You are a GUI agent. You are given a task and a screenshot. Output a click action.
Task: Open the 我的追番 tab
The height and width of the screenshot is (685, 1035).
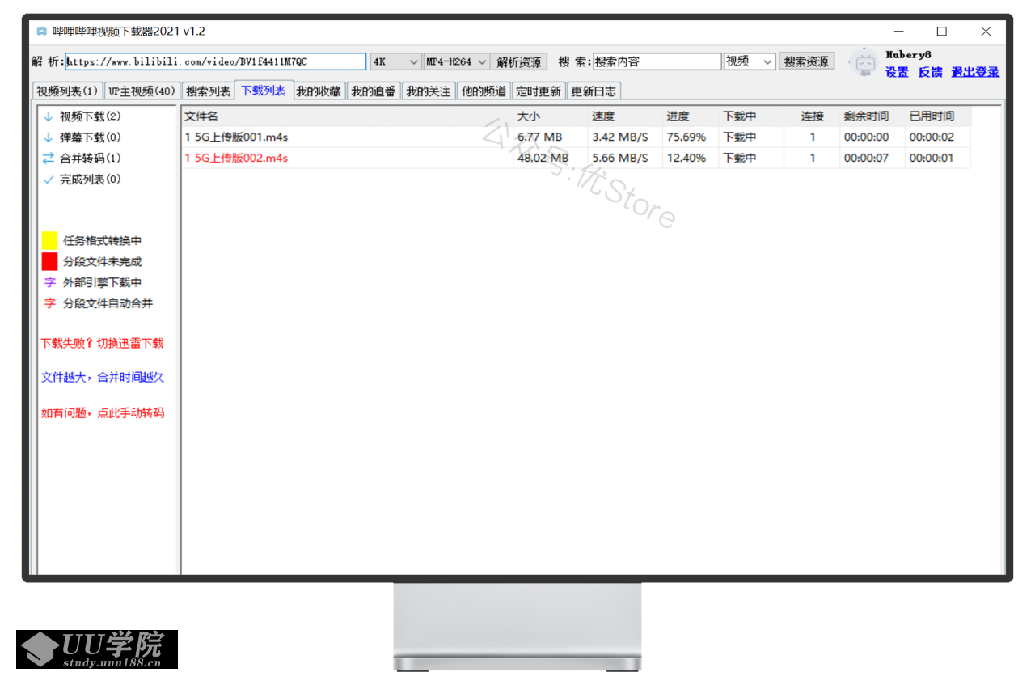tap(374, 91)
